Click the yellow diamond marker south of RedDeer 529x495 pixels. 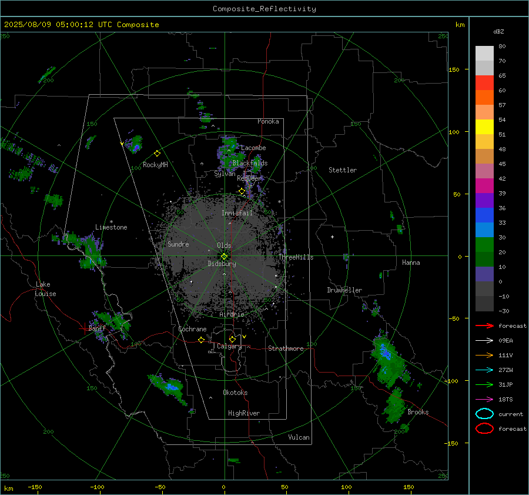[242, 191]
